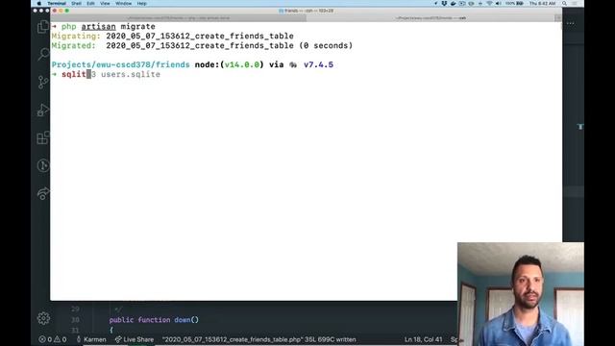
Task: Add a new terminal tab with plus button
Action: click(557, 18)
